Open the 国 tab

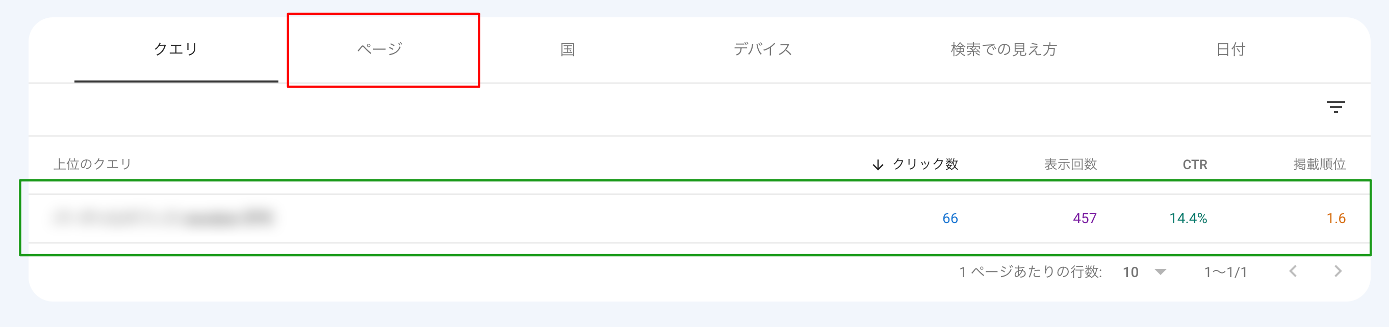567,49
